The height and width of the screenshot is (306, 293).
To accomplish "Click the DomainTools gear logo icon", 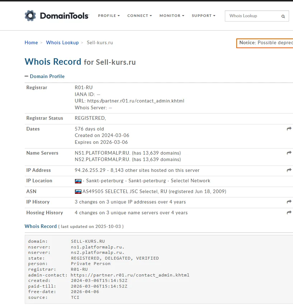I will click(x=30, y=15).
